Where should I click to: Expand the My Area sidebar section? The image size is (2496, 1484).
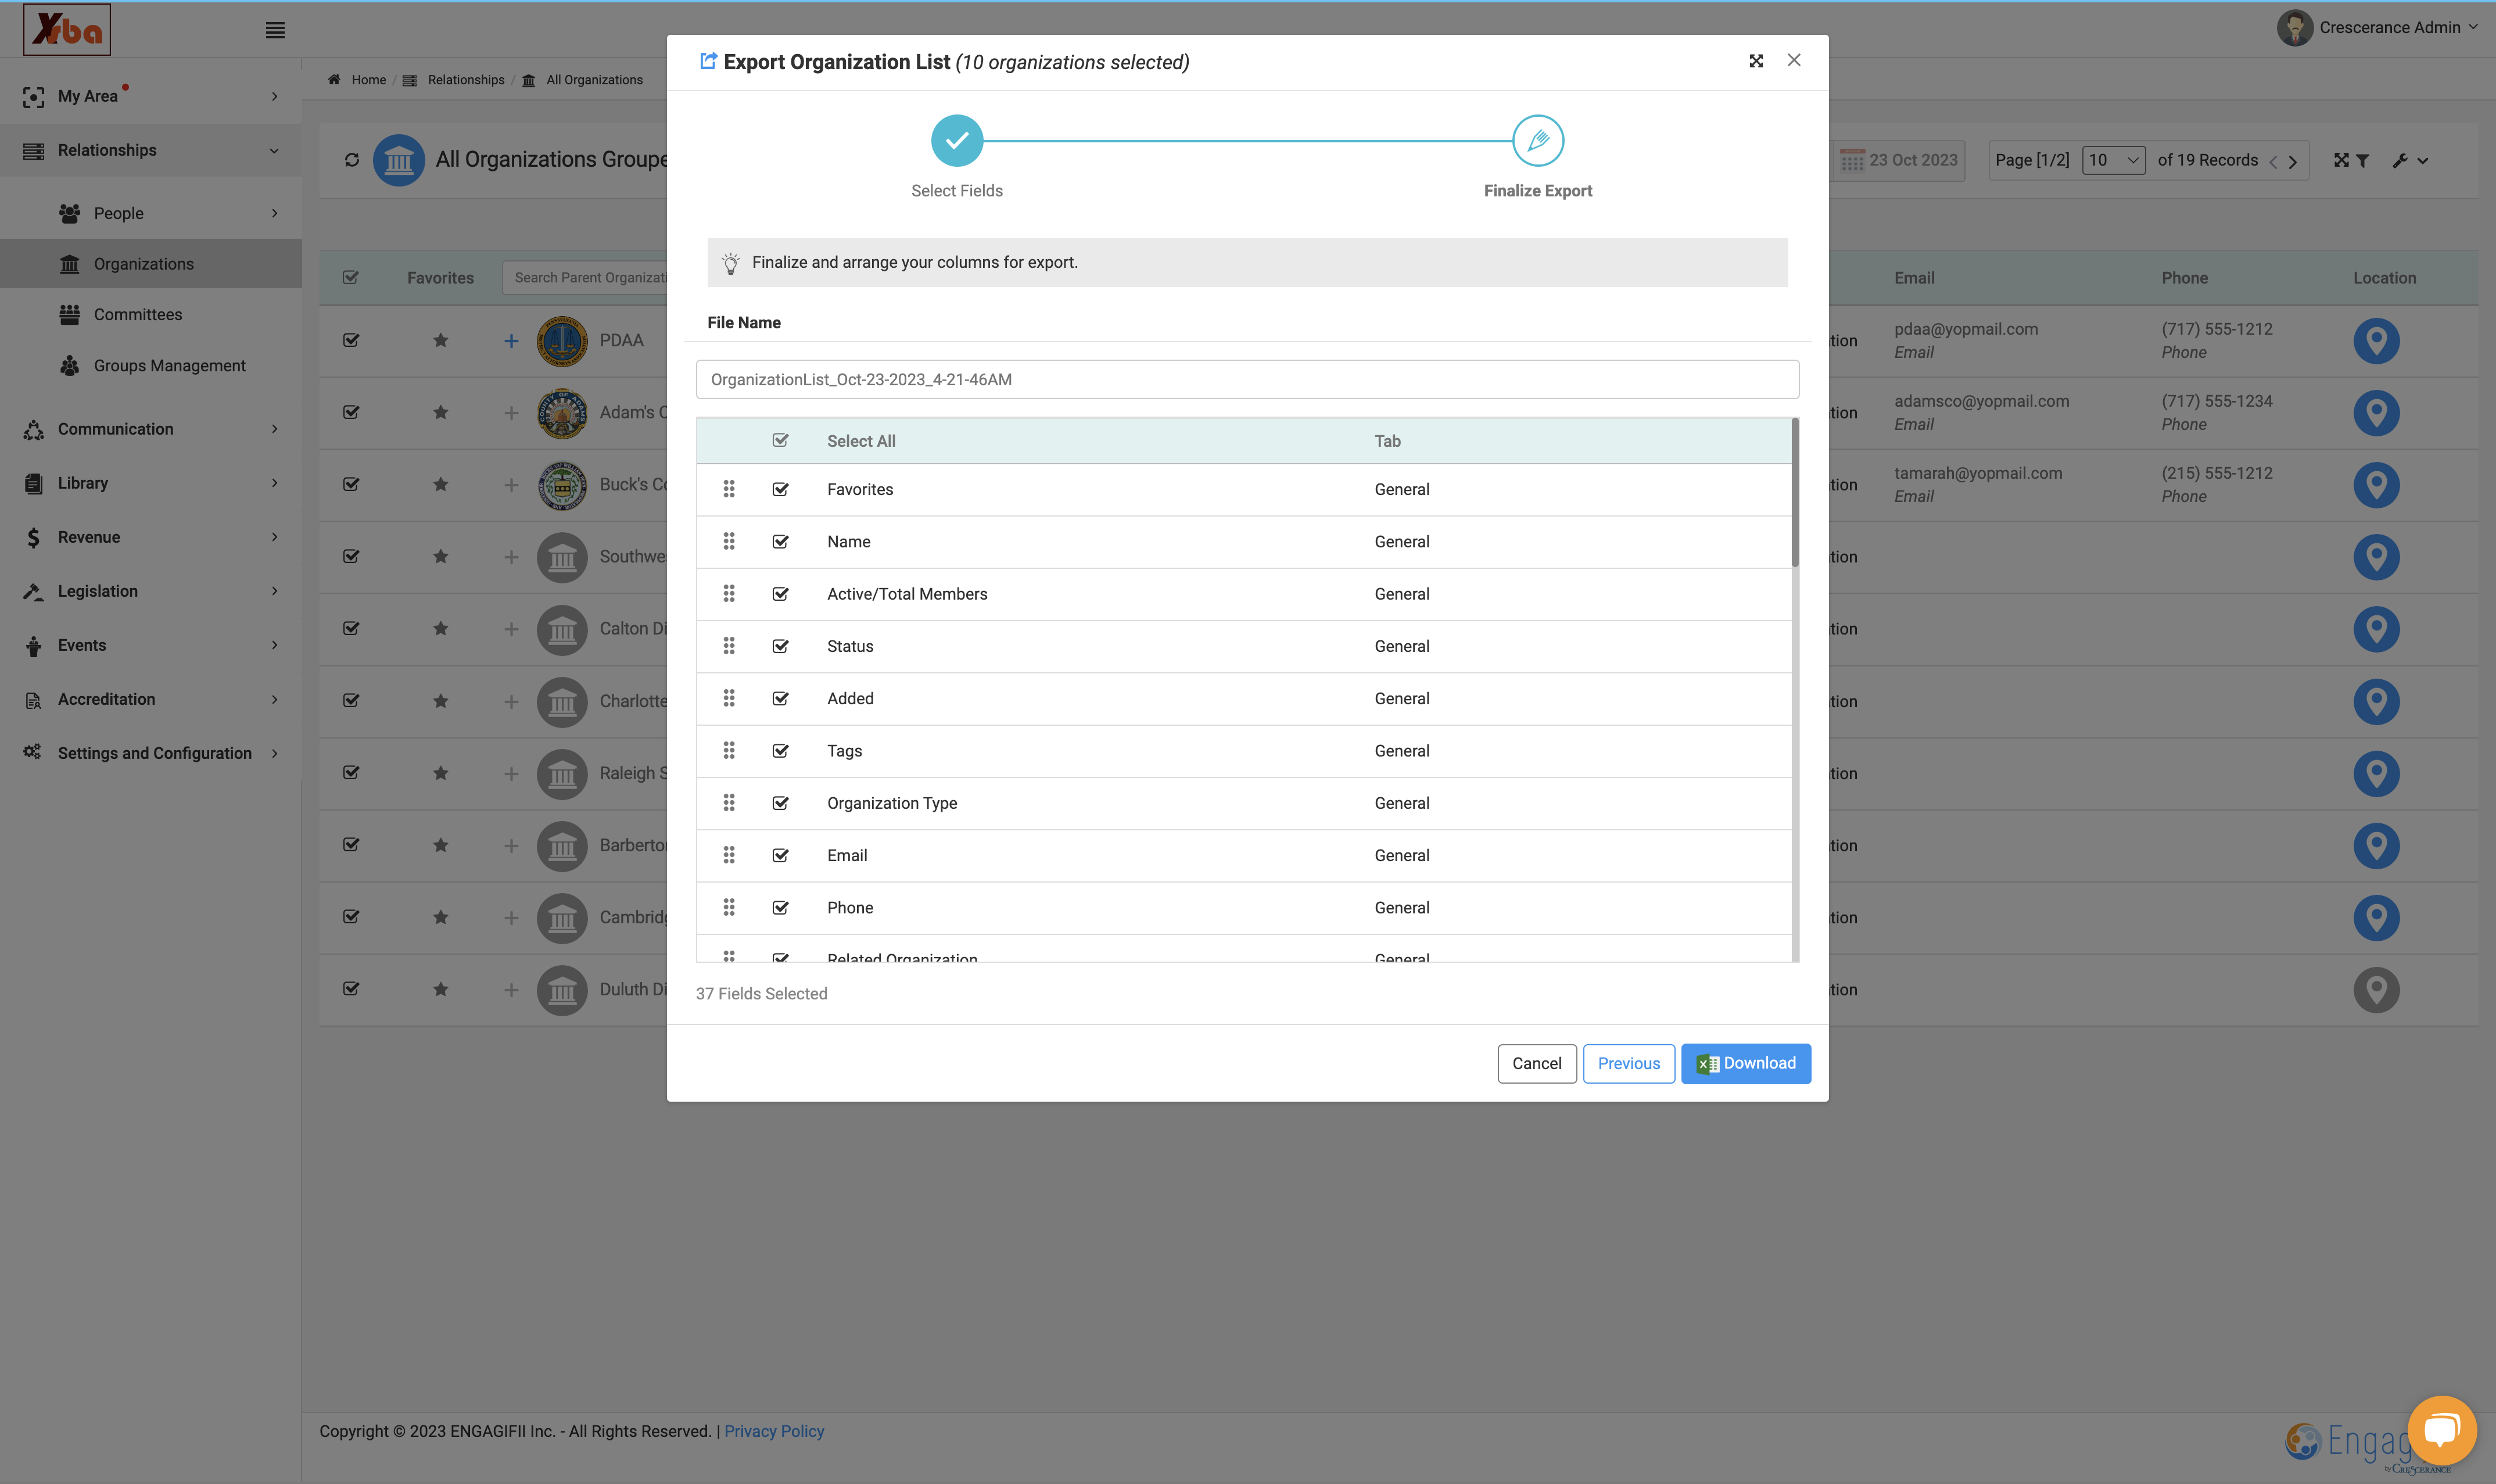[151, 97]
